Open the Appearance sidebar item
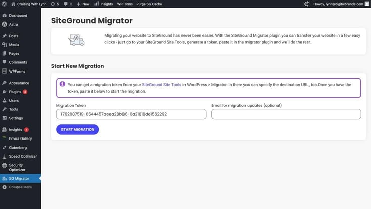The width and height of the screenshot is (371, 209). coord(19,83)
